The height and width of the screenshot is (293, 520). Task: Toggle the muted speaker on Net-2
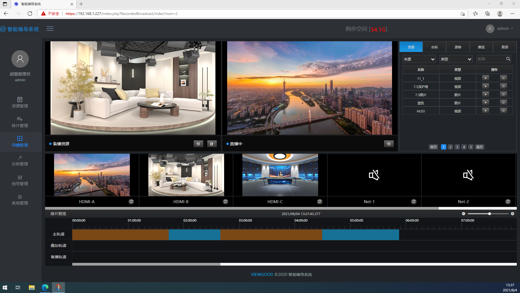click(x=468, y=175)
